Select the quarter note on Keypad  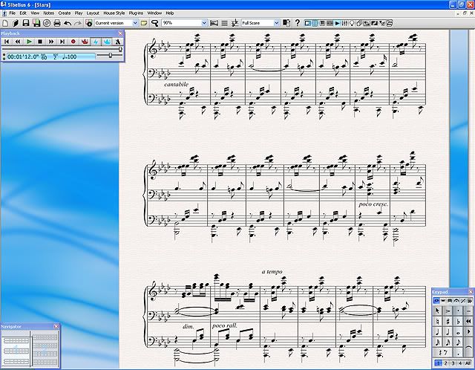click(x=437, y=332)
